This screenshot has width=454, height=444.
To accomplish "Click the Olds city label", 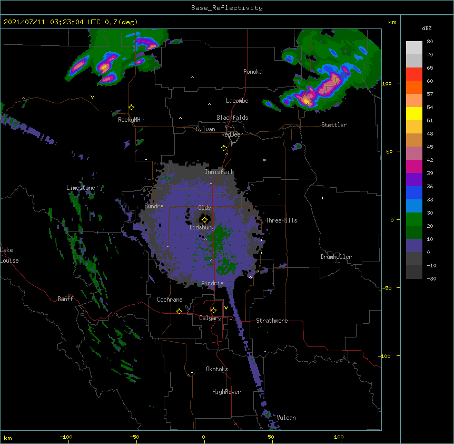I will click(x=204, y=208).
